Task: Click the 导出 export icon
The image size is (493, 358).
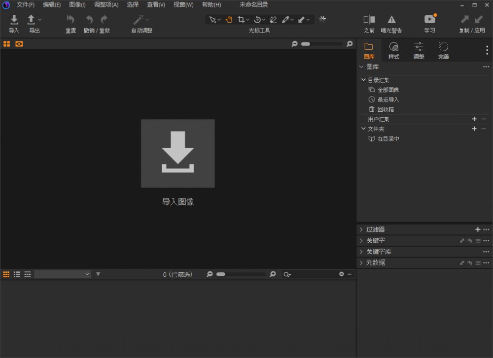Action: [31, 20]
